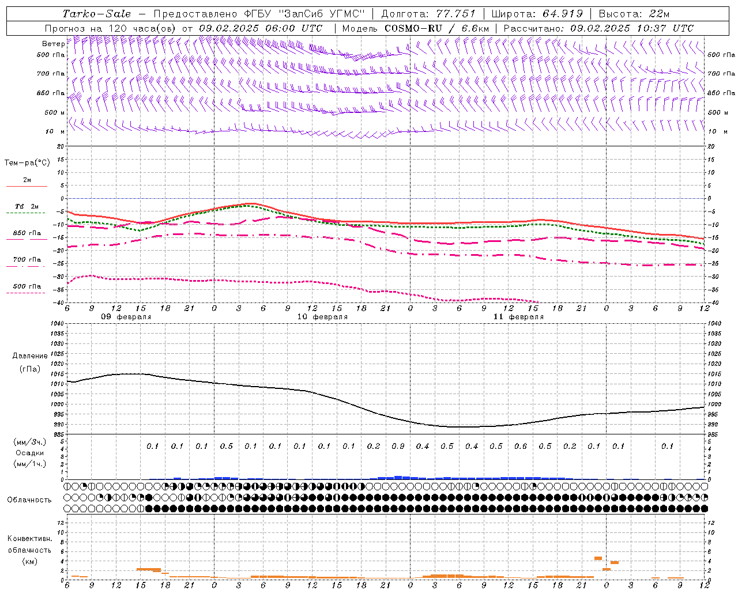738x590 pixels.
Task: Click the Tarko-Sale station title
Action: [x=96, y=14]
